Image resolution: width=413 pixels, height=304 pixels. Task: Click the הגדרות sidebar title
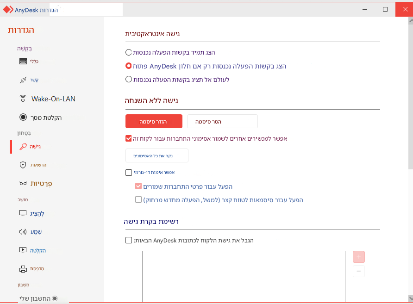pyautogui.click(x=21, y=30)
